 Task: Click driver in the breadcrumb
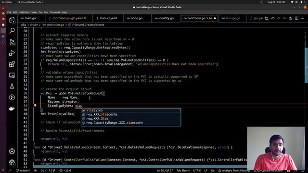[34, 25]
